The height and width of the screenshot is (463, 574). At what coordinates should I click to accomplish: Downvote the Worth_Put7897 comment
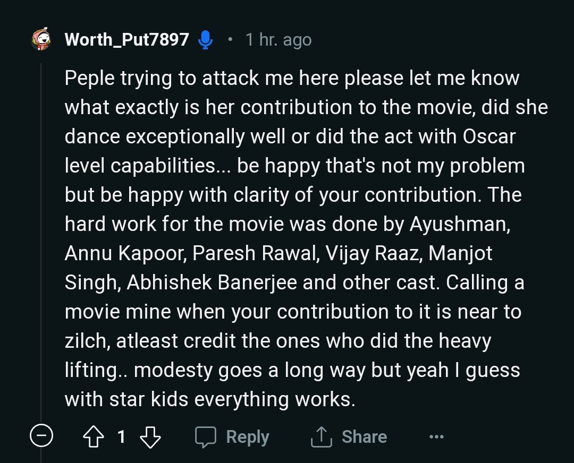[x=149, y=437]
